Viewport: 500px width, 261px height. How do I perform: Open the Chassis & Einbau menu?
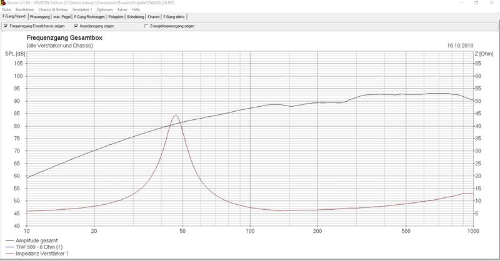pyautogui.click(x=53, y=10)
